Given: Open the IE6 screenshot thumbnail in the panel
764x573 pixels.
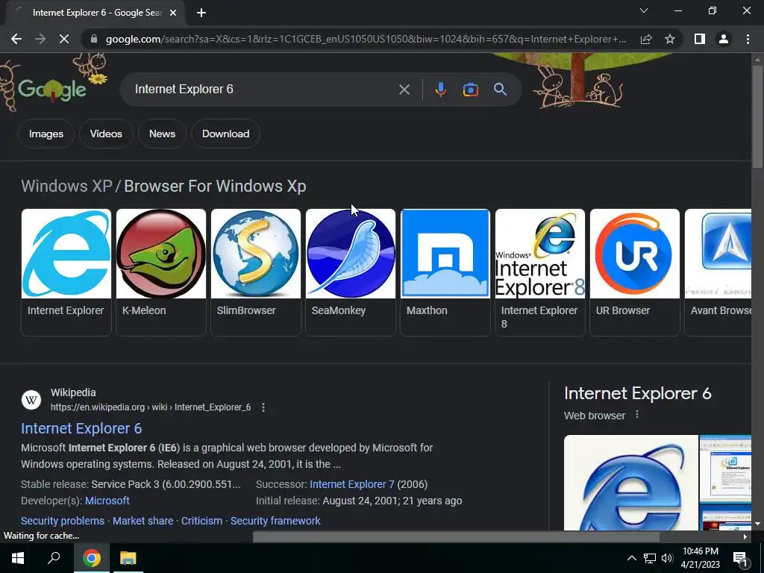Looking at the screenshot, I should [725, 469].
